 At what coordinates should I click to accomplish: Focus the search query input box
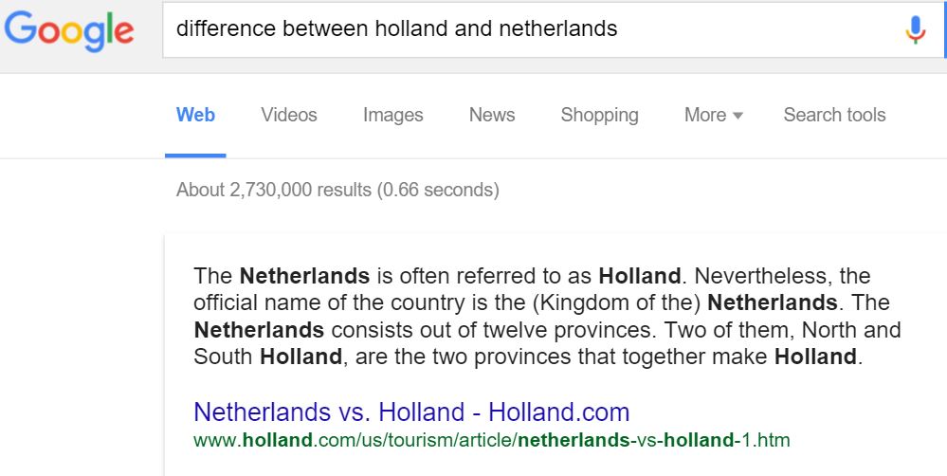click(x=531, y=29)
